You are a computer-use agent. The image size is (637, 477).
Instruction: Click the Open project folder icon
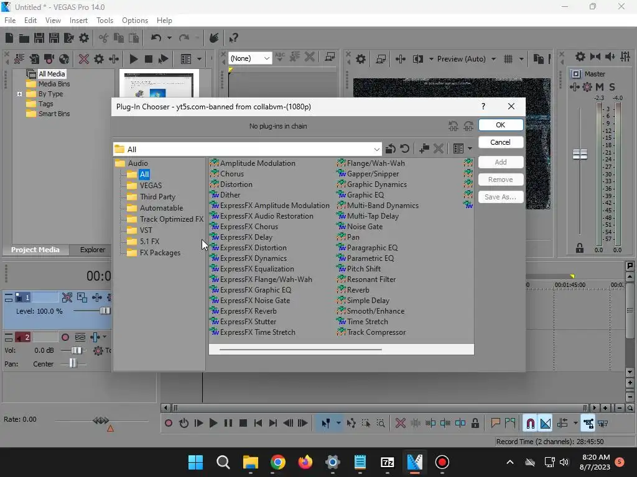pyautogui.click(x=24, y=38)
